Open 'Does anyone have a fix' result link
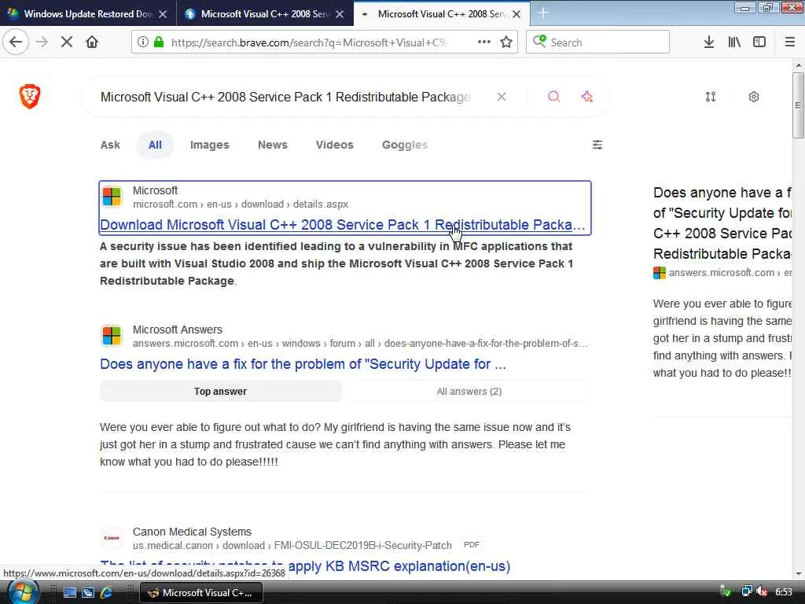This screenshot has height=604, width=805. 303,364
